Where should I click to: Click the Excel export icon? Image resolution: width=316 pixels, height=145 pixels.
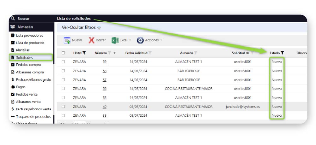115,40
